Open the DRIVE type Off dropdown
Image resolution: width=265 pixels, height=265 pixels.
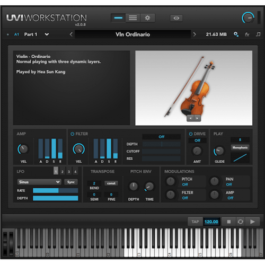click(197, 140)
